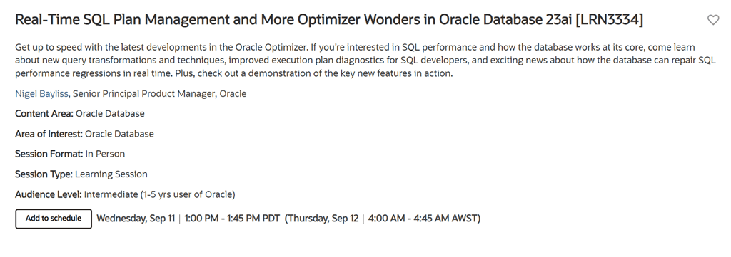The image size is (731, 257).
Task: Select the Real-Time SQL Plan Management session title
Action: pos(328,20)
